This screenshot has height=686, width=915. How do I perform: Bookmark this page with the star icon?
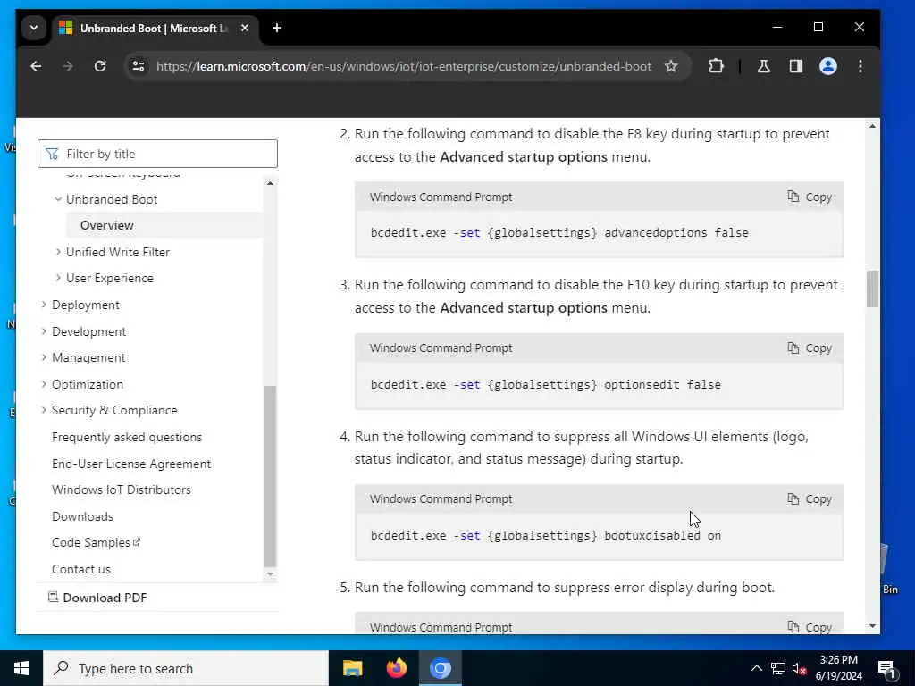pos(671,66)
